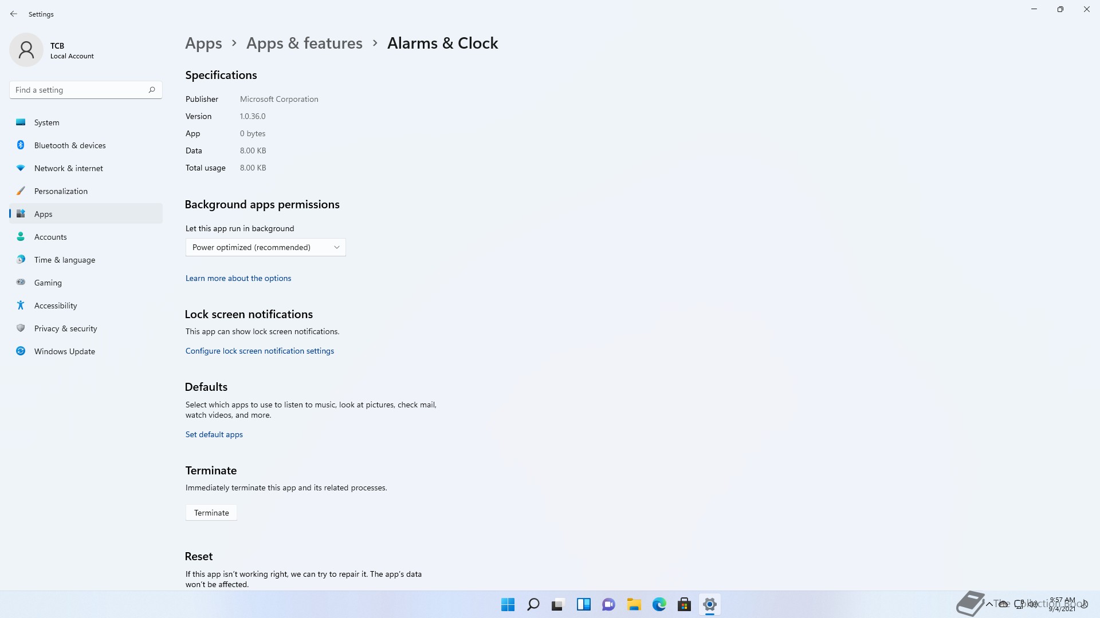Click the System monitor icon
Viewport: 1100px width, 618px height.
[x=21, y=122]
